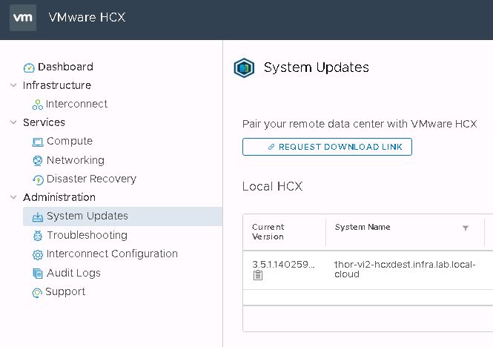Click the System Updates page heading
Image resolution: width=493 pixels, height=347 pixels.
coord(317,67)
